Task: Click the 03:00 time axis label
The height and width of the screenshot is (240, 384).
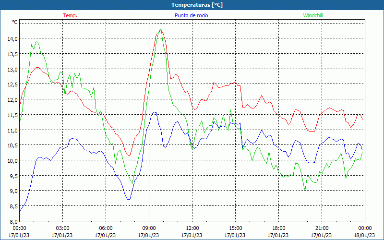Action: click(x=62, y=228)
